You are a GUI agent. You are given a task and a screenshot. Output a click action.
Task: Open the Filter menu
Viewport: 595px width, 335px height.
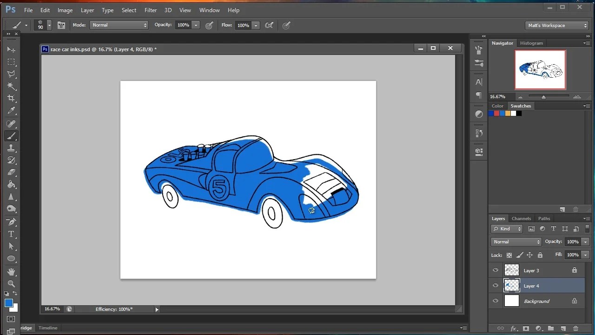pyautogui.click(x=150, y=10)
